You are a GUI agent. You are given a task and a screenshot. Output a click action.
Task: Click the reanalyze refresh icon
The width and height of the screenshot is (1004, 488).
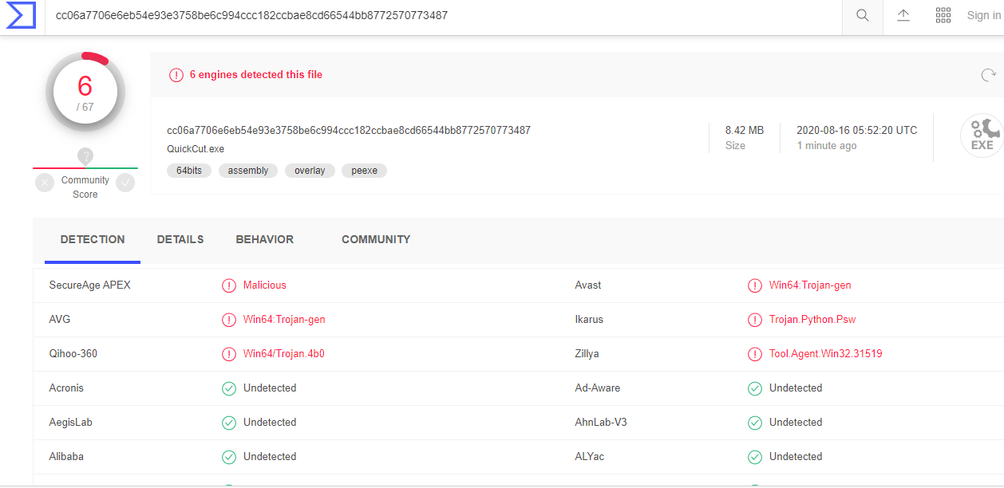pyautogui.click(x=988, y=75)
